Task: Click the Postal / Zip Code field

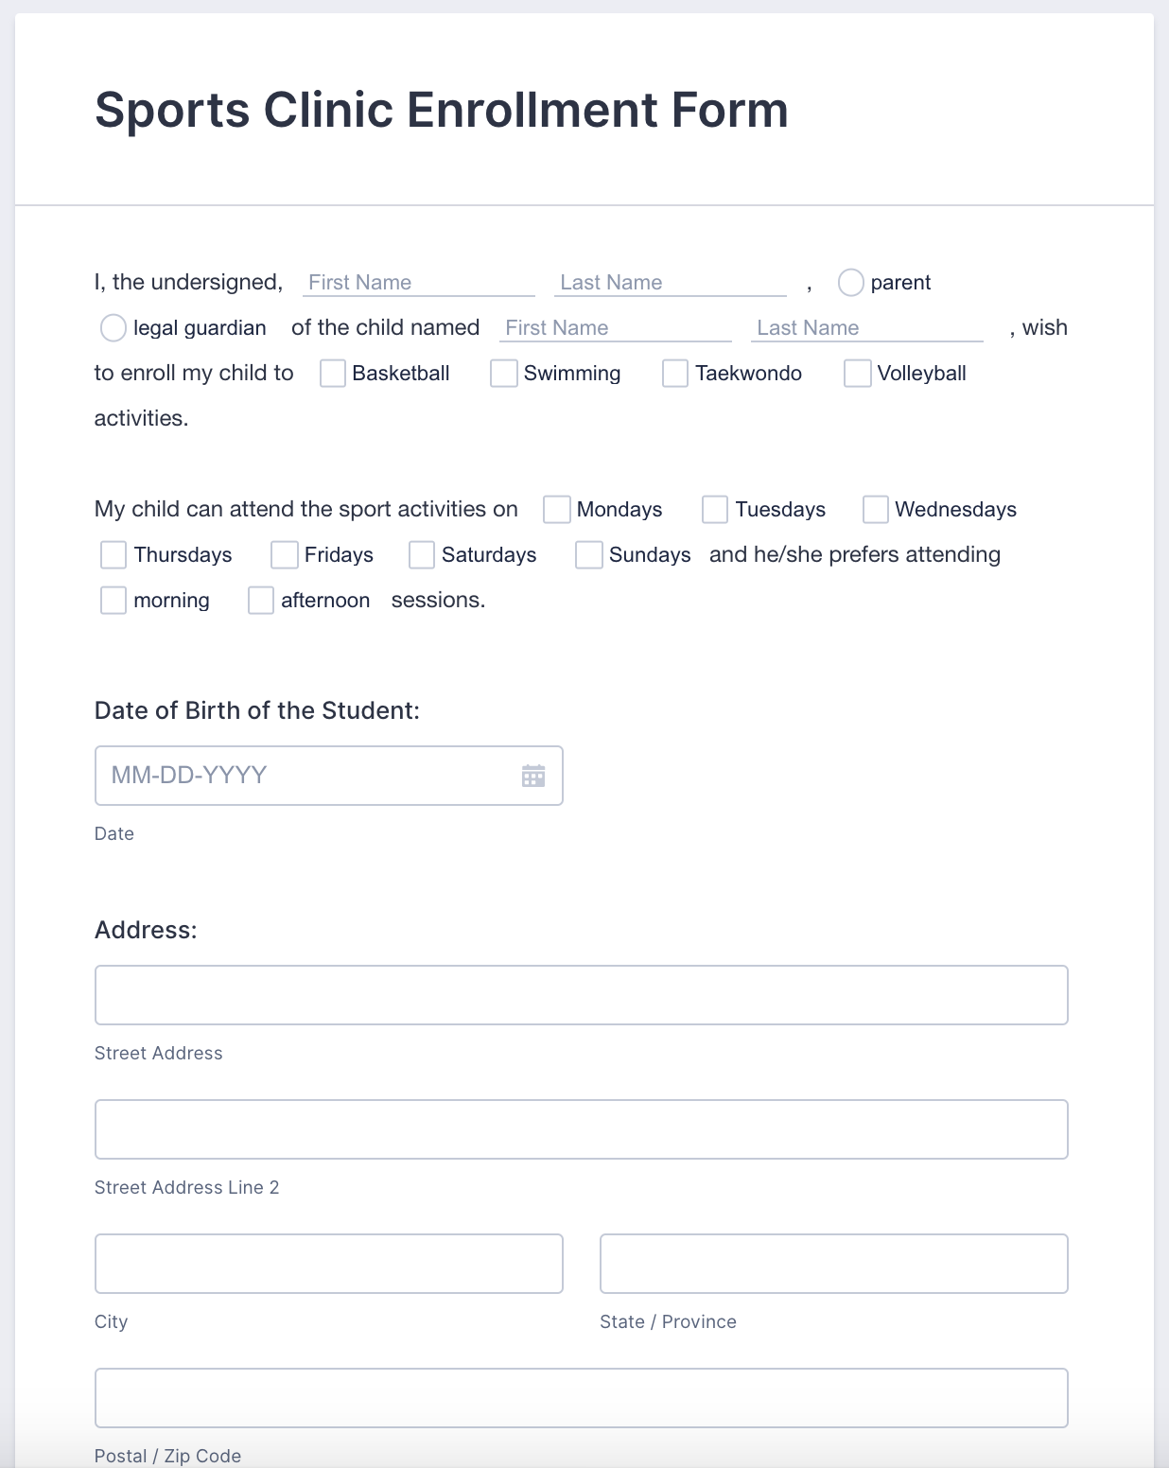Action: (580, 1397)
